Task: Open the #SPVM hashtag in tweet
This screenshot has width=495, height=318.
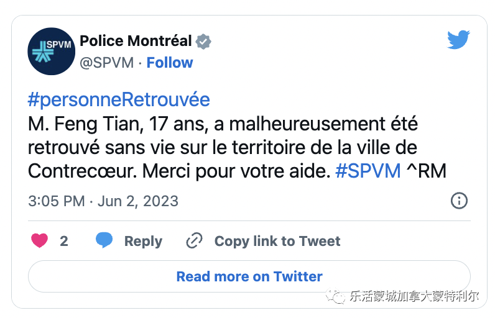Action: pos(368,171)
